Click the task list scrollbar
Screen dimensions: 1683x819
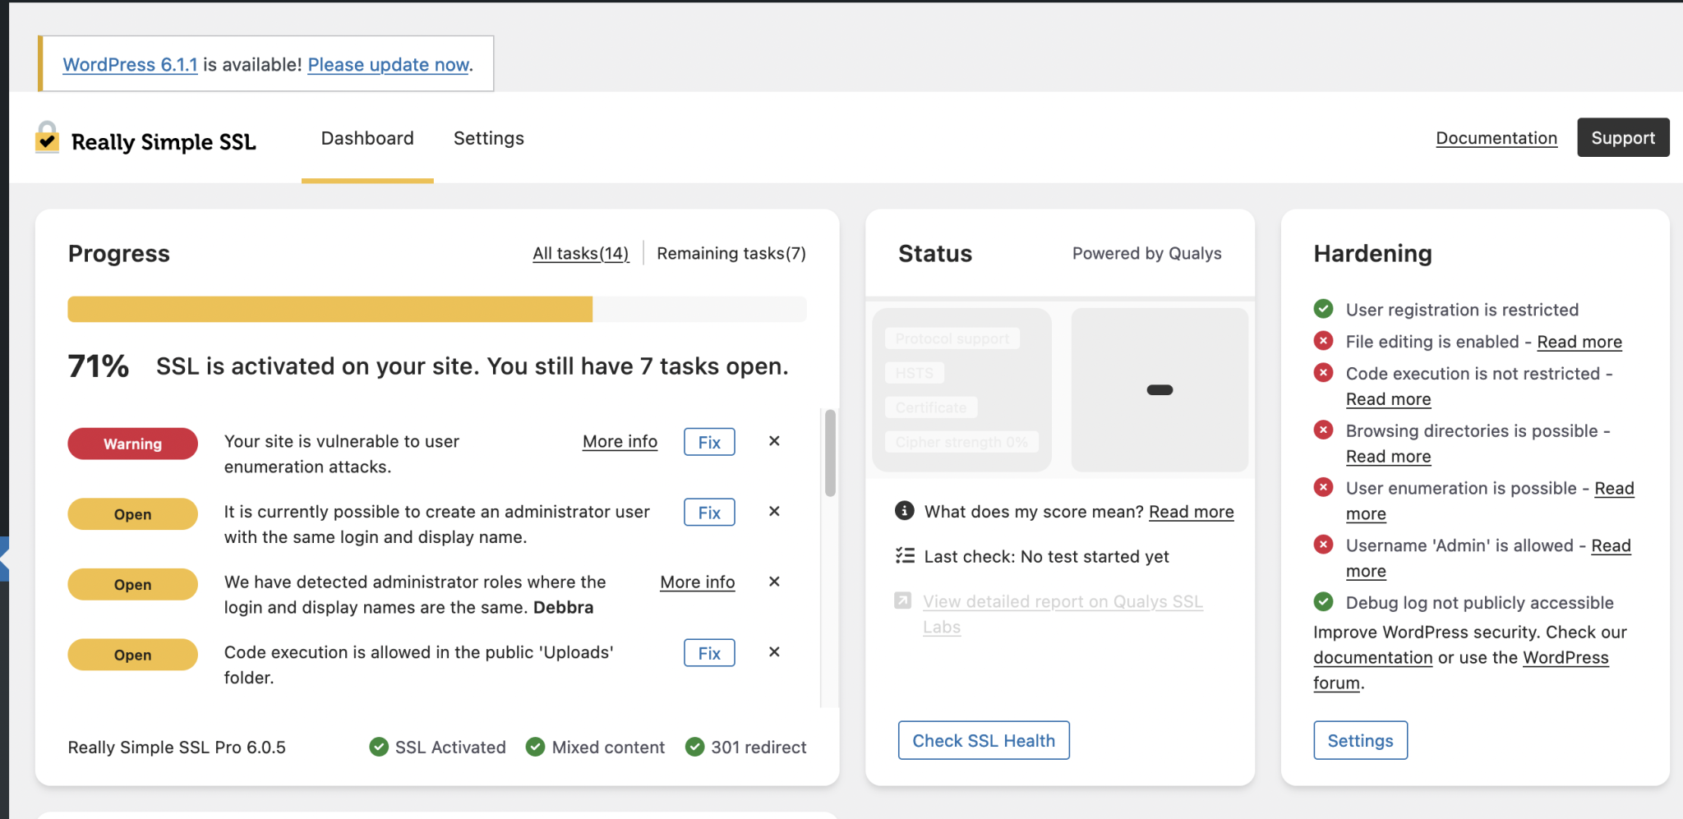pyautogui.click(x=830, y=453)
